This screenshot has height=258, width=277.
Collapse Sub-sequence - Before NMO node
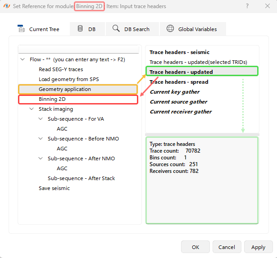pyautogui.click(x=41, y=138)
